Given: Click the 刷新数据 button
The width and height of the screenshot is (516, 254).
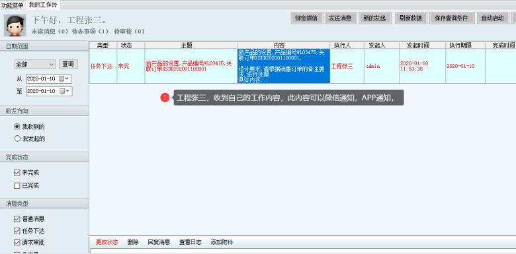Looking at the screenshot, I should tap(411, 18).
